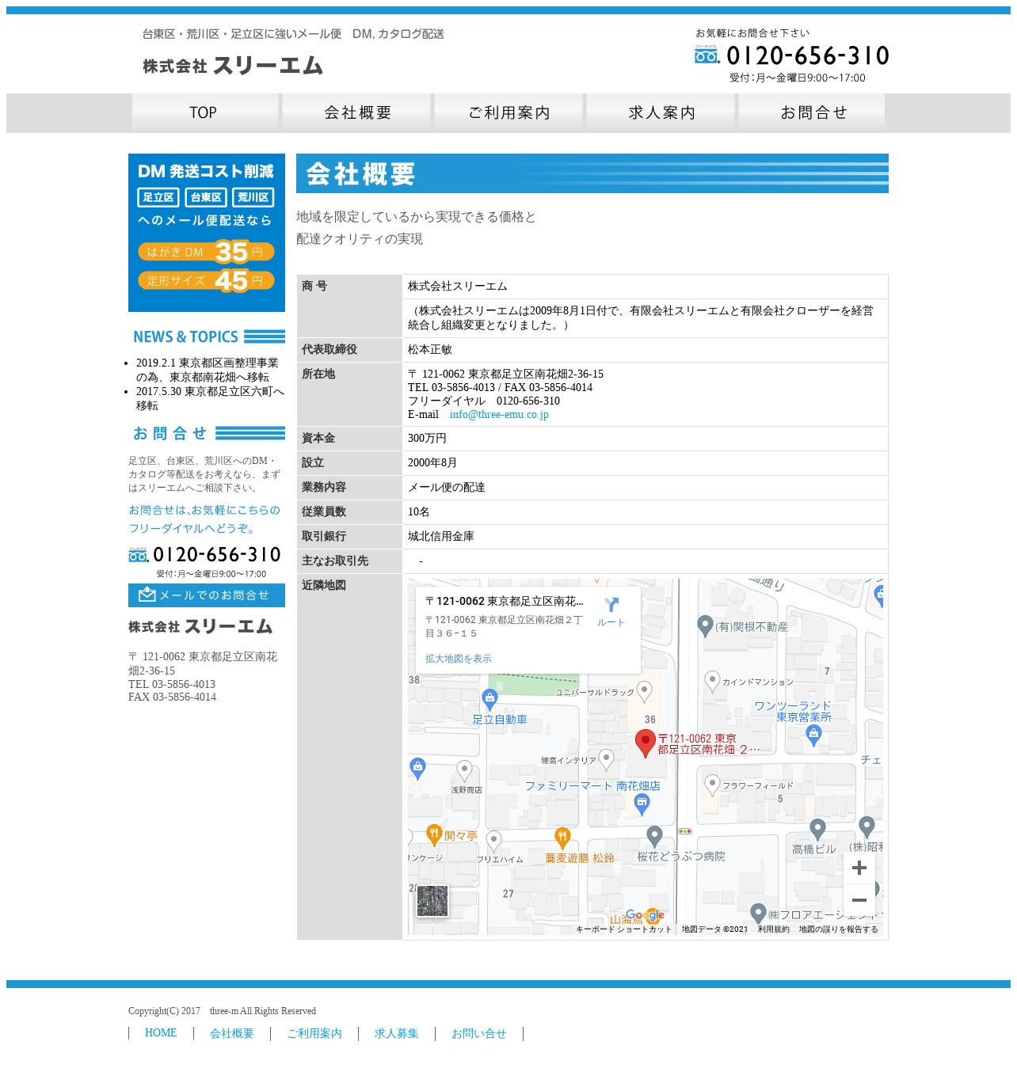Open the 求人募集 footer link
This screenshot has height=1068, width=1017.
point(397,1033)
